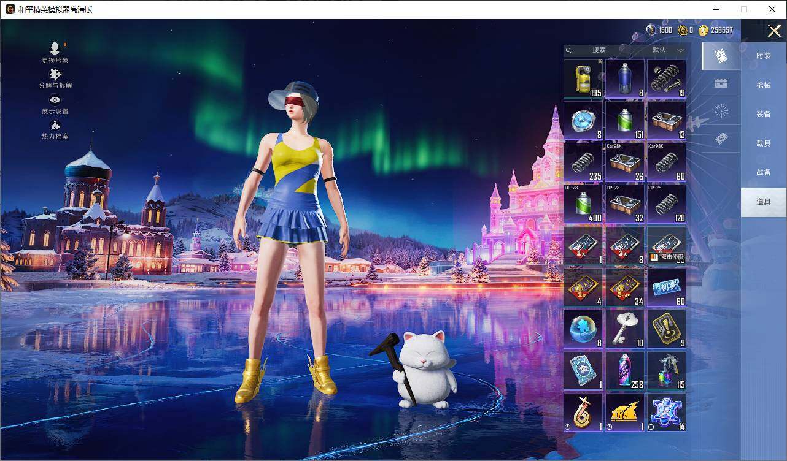This screenshot has width=787, height=461.
Task: Open the firework sub-category in the sidebar
Action: 721,111
